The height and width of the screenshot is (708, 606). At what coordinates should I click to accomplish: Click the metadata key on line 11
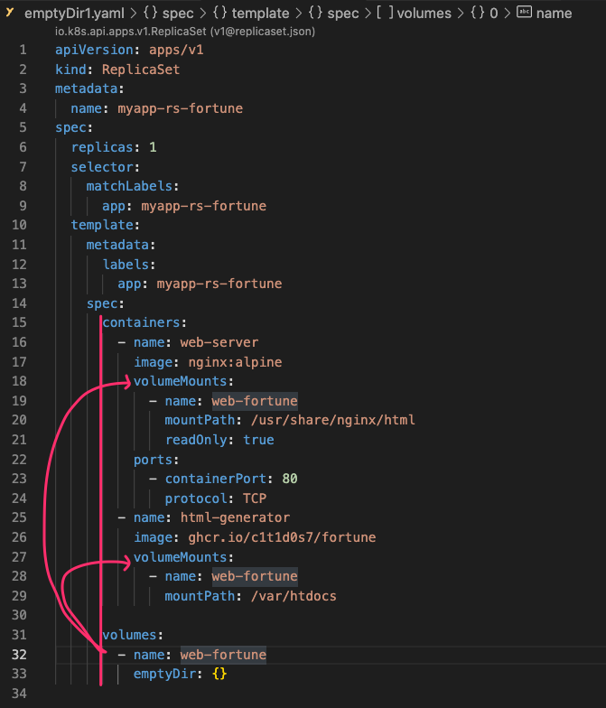[117, 245]
